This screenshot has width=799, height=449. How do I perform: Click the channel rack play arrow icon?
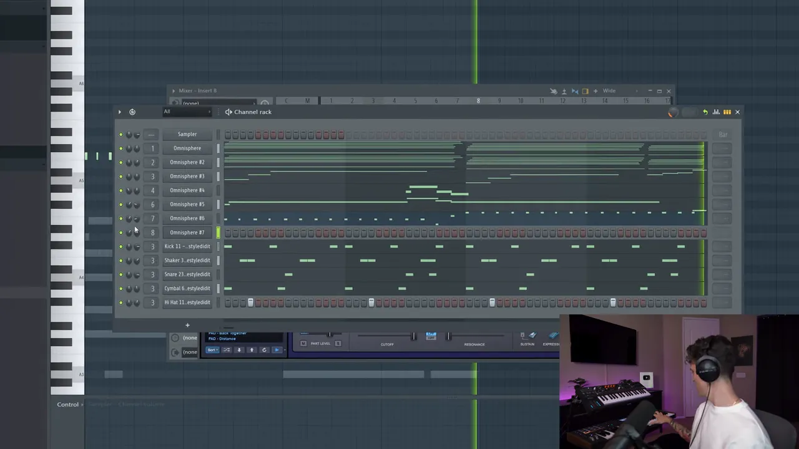120,112
